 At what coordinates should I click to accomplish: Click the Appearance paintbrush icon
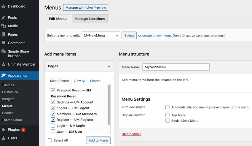click(x=3, y=75)
